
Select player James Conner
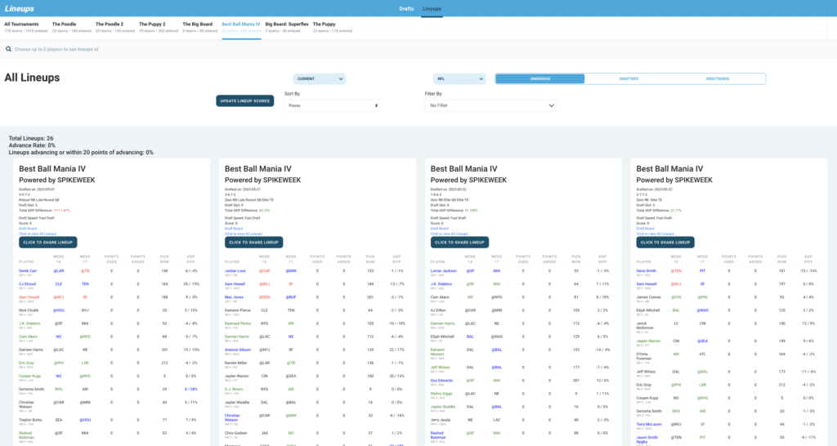[648, 297]
